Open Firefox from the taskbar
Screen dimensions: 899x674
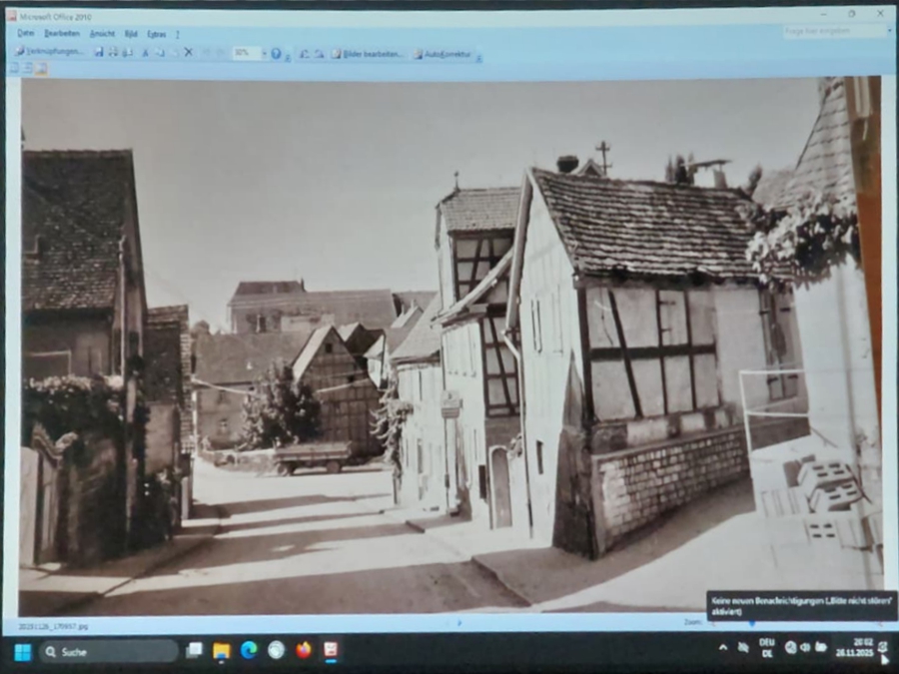pyautogui.click(x=304, y=650)
